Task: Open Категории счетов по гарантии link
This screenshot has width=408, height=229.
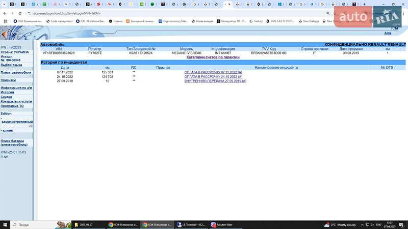Action: (x=213, y=57)
